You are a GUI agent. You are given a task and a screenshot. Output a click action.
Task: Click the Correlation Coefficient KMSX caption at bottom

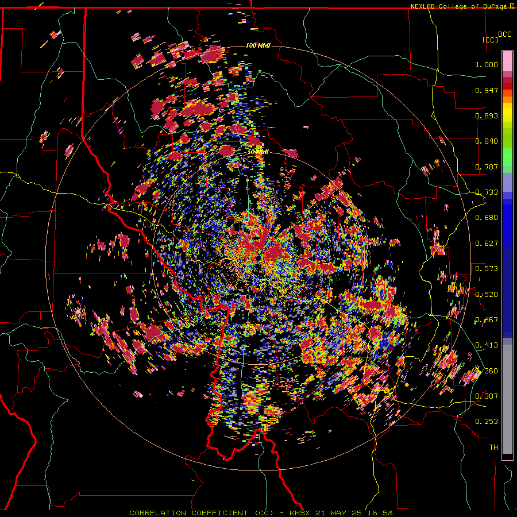(261, 513)
